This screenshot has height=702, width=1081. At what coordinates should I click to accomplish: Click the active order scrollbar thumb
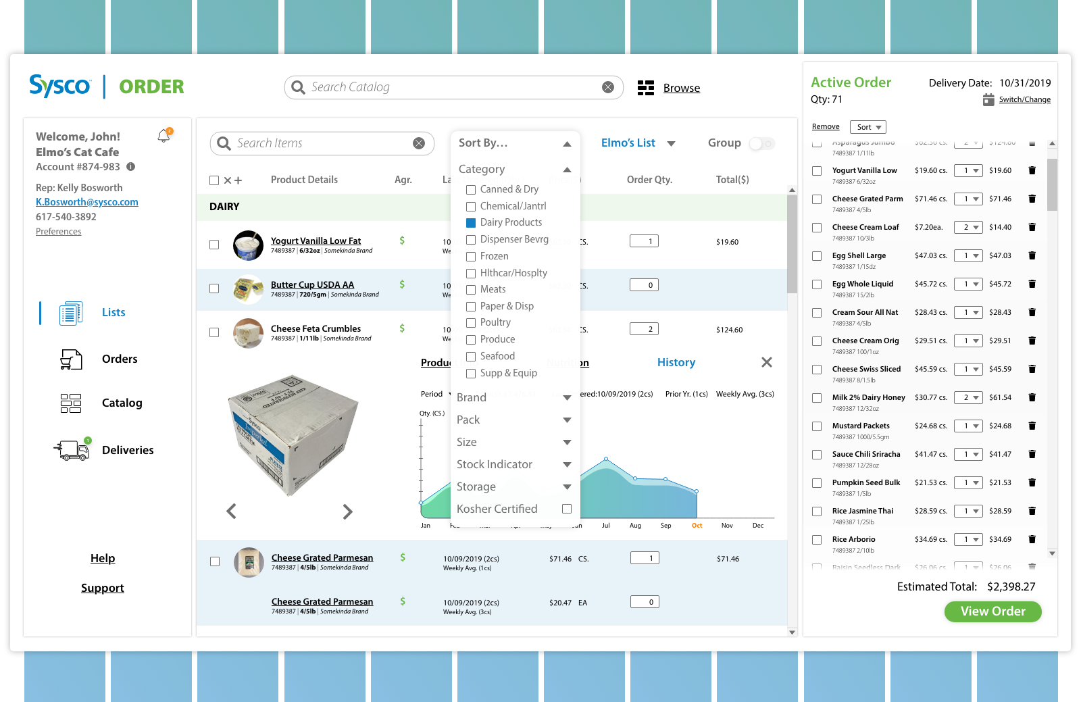click(1052, 184)
